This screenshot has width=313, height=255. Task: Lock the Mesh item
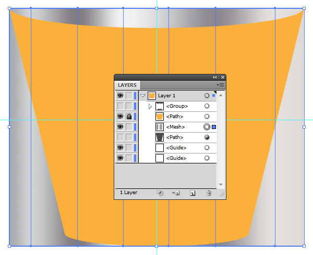(129, 127)
